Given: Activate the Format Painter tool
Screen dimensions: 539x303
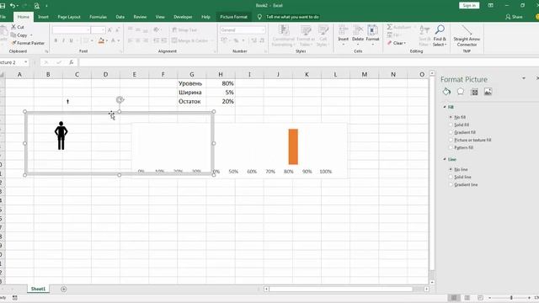Looking at the screenshot, I should (28, 43).
